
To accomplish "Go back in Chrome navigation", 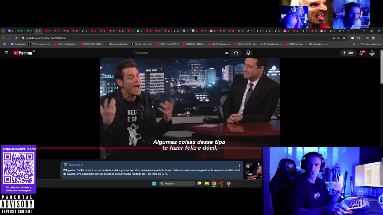I will coord(4,38).
